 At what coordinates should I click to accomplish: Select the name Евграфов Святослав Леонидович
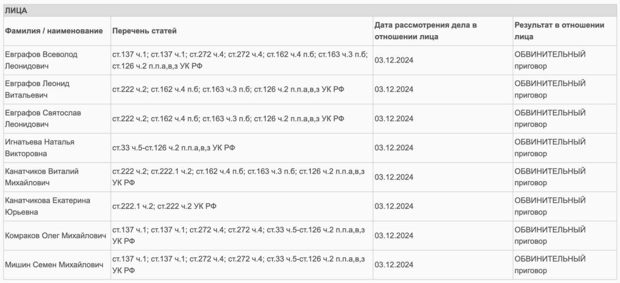43,119
